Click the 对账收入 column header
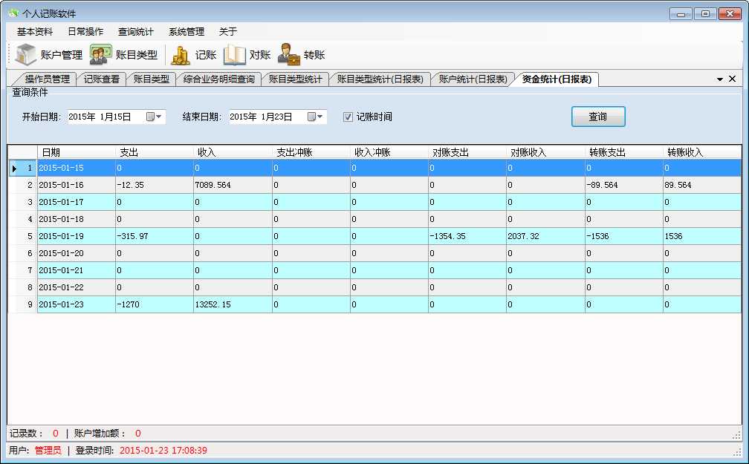 (x=545, y=152)
